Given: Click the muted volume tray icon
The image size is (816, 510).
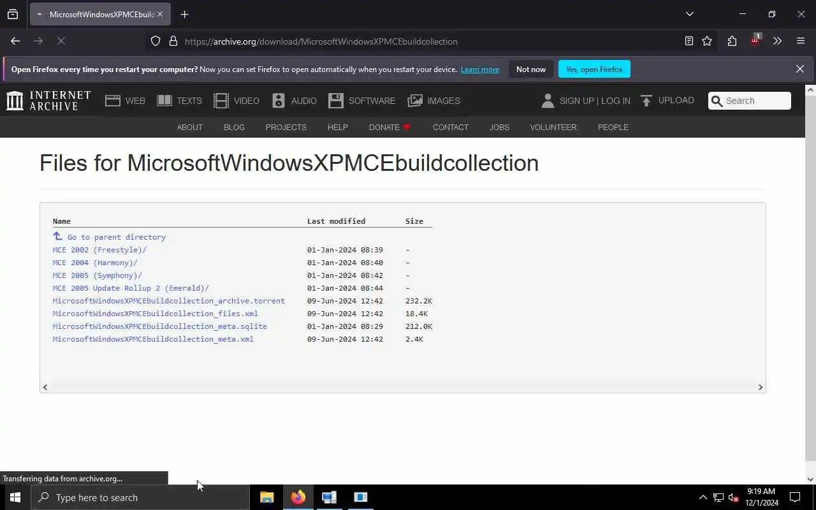Looking at the screenshot, I should coord(733,497).
